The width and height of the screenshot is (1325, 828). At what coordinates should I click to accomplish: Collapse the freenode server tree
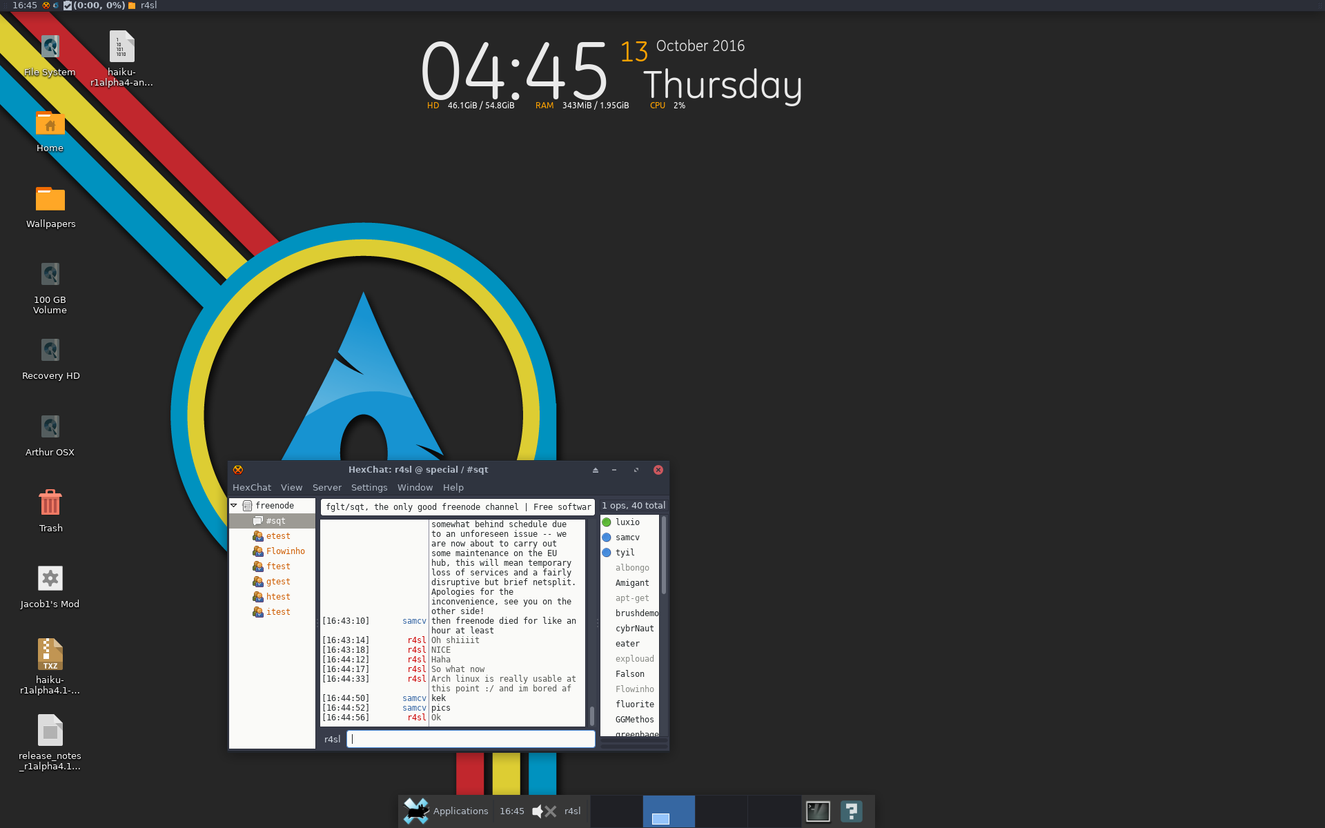234,506
